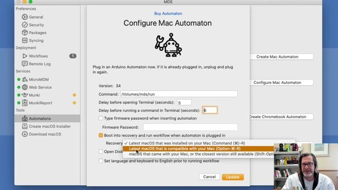The height and width of the screenshot is (190, 338).
Task: Choose Latest macOS compatible with your Mac (Option-⌘-R)
Action: (x=199, y=149)
